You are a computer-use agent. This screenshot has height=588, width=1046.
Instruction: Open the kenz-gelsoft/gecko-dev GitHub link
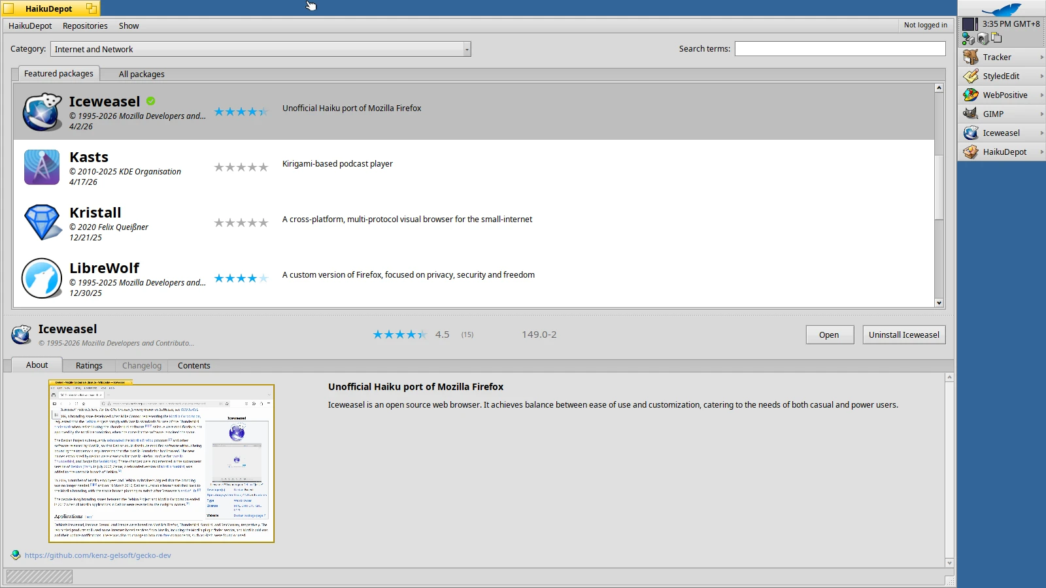click(98, 555)
